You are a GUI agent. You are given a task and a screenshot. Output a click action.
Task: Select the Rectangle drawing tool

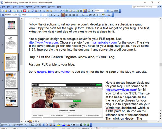33,125
